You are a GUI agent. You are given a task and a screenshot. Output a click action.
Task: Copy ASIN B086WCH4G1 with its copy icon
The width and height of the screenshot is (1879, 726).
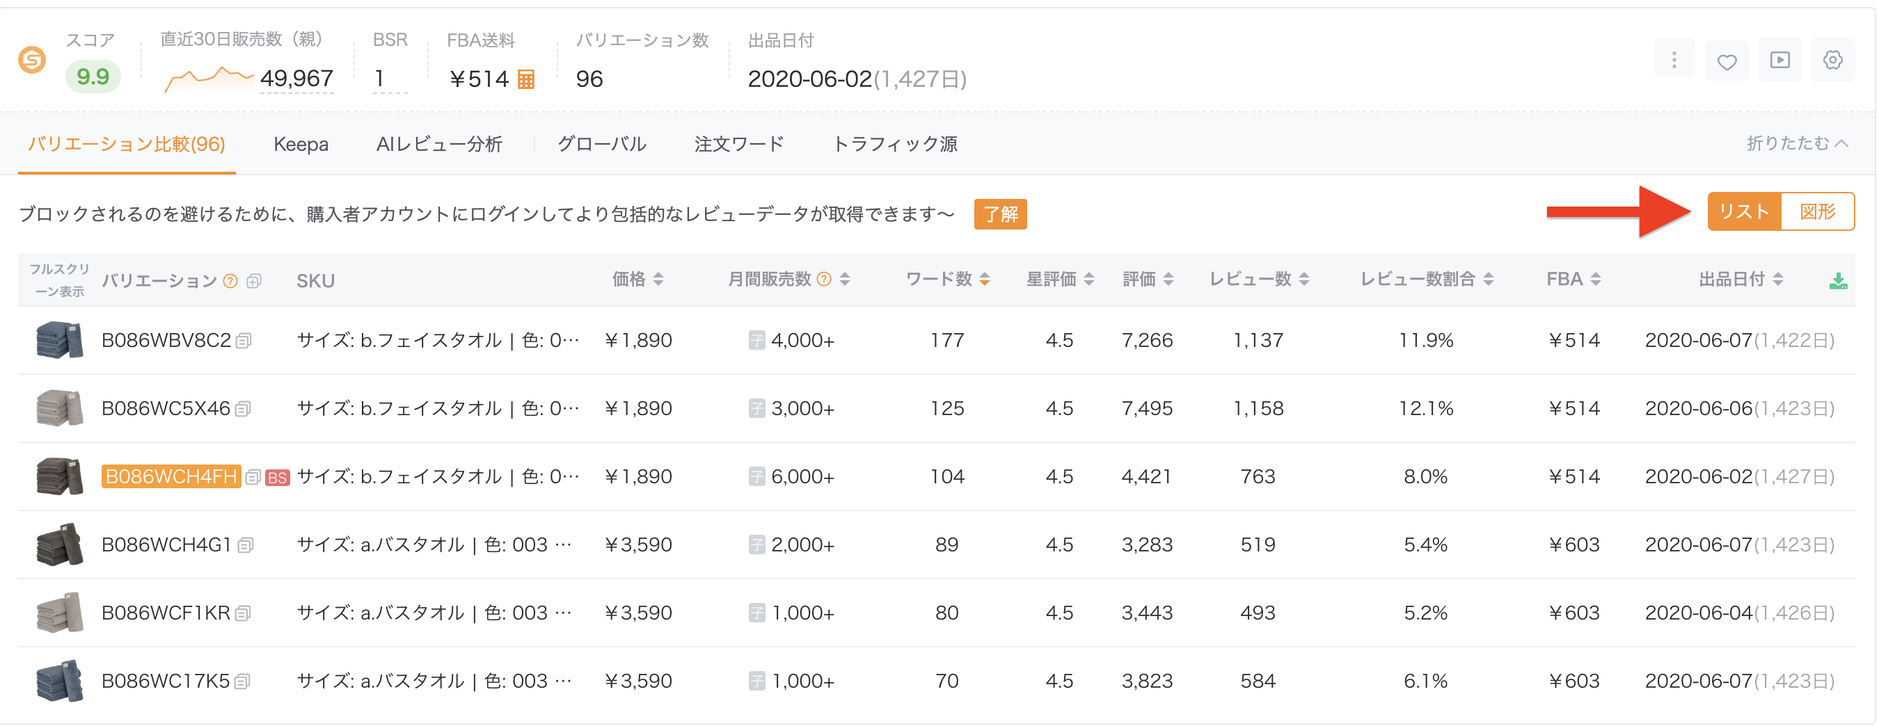pyautogui.click(x=246, y=545)
